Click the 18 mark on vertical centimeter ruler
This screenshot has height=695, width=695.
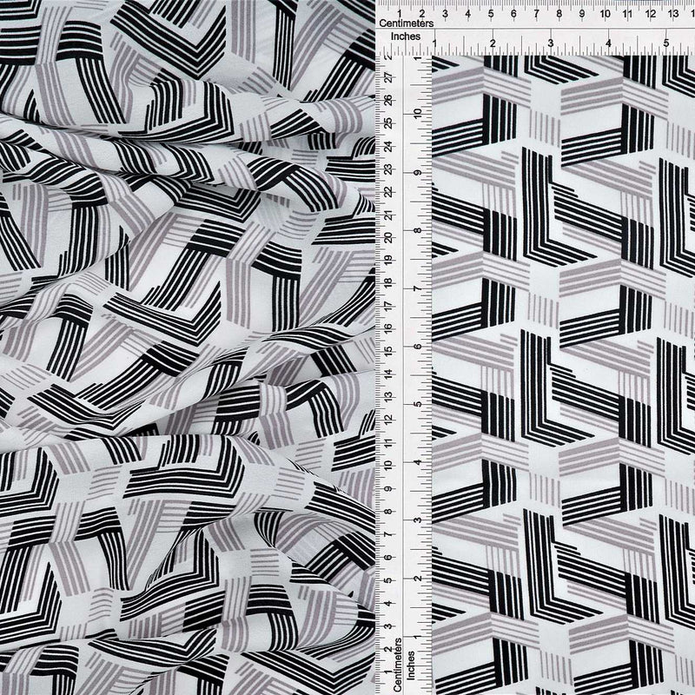(389, 283)
